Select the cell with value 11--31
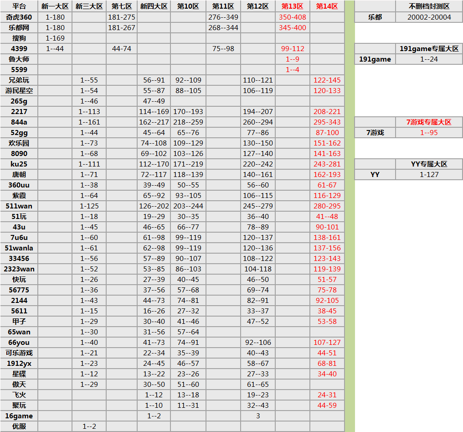 (x=188, y=406)
